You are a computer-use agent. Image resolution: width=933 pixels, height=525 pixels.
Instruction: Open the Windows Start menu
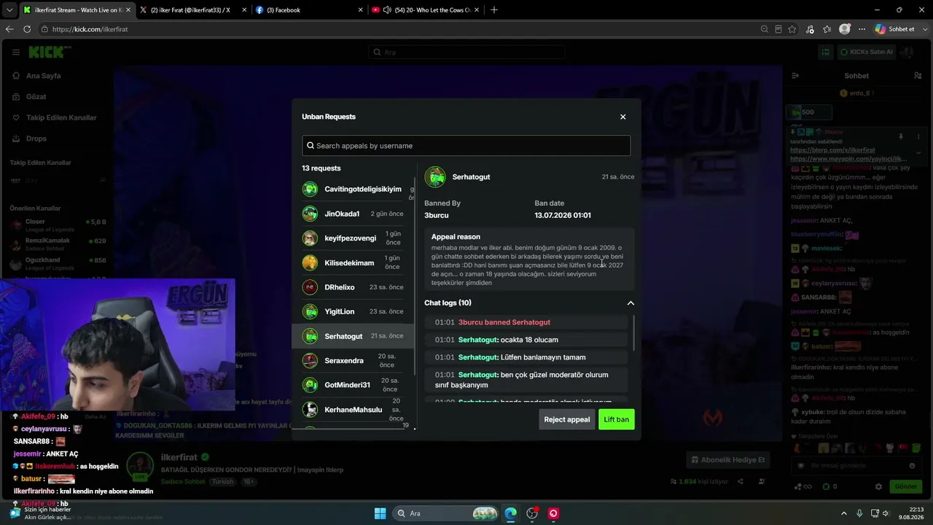coord(380,513)
